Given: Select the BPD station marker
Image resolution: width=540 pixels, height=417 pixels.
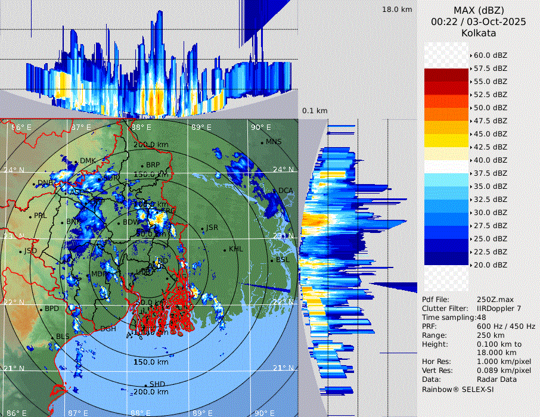Looking at the screenshot, I should [x=41, y=309].
